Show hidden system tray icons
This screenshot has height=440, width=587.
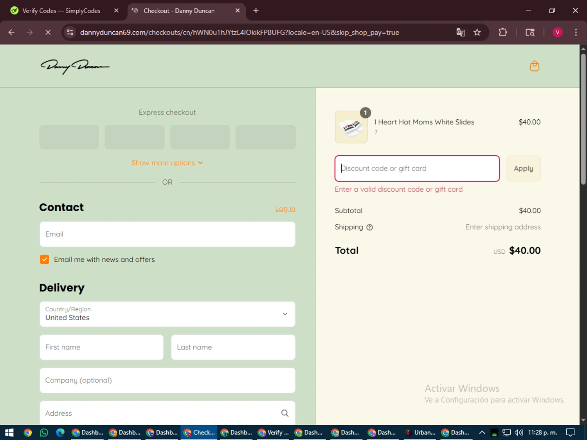coord(482,433)
